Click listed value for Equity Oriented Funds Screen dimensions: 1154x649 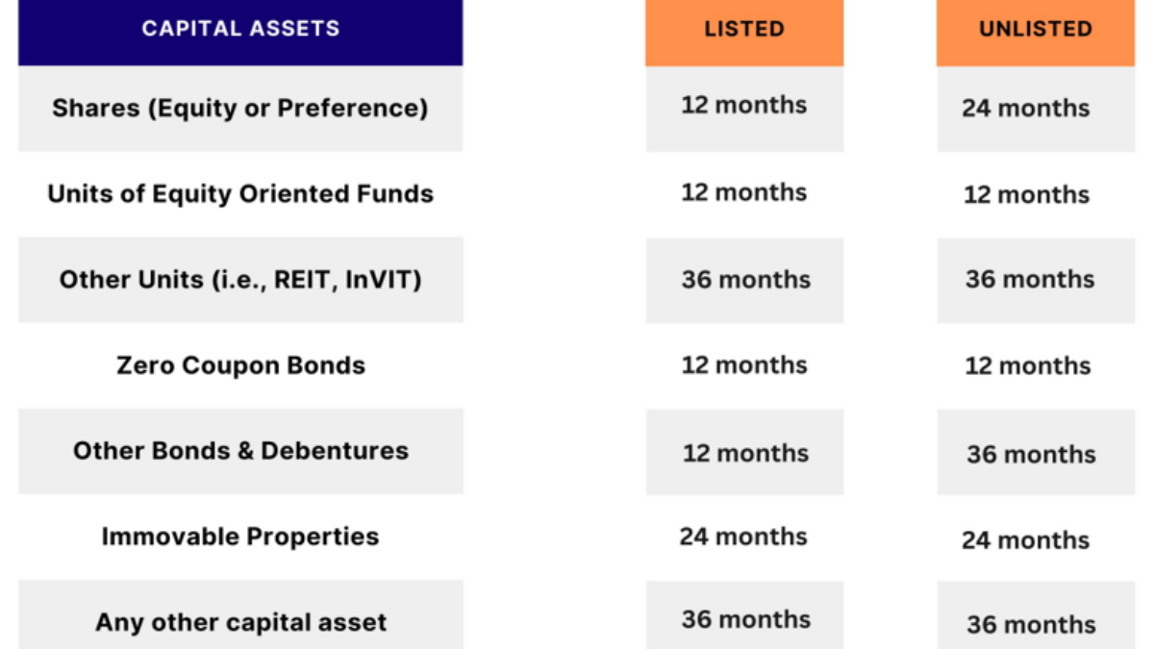[743, 192]
